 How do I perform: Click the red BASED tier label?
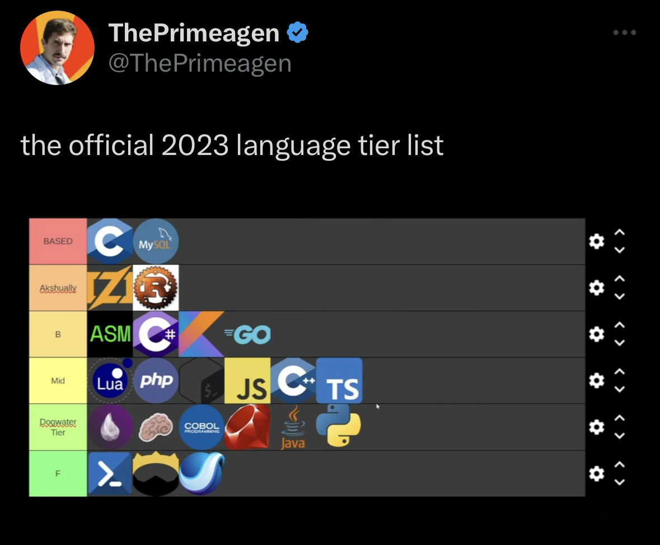pyautogui.click(x=58, y=241)
